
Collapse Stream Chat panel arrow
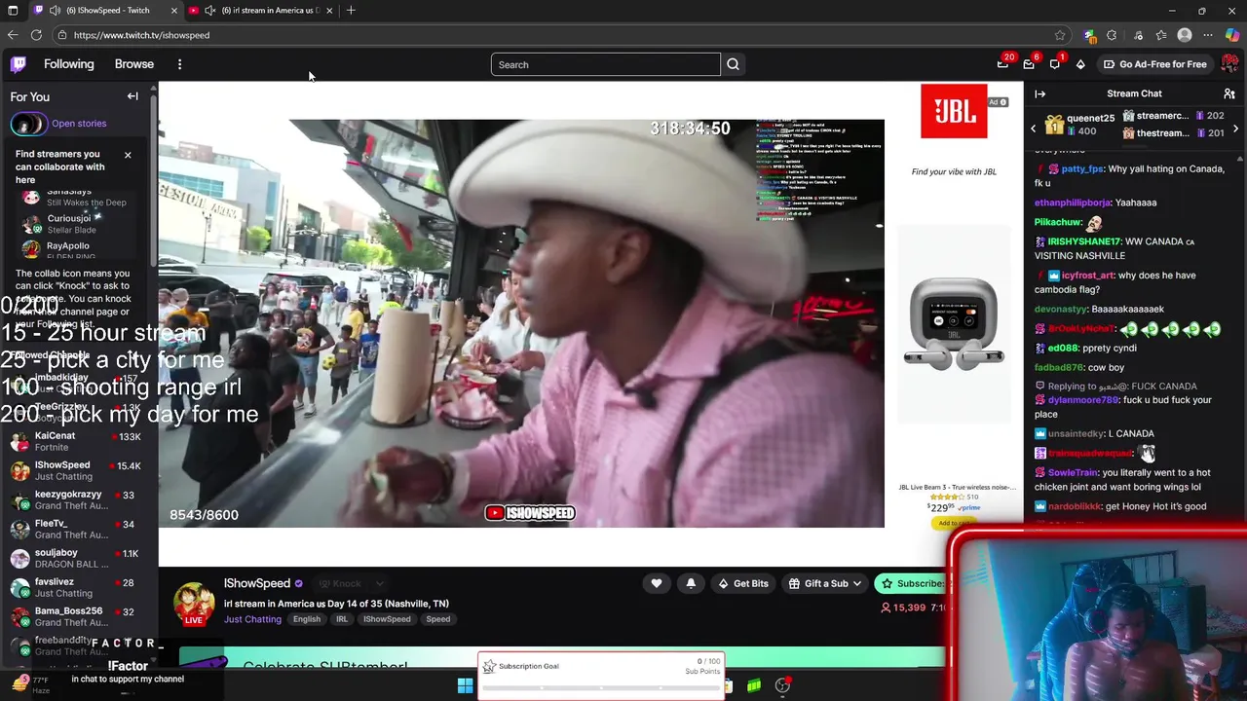(1039, 94)
